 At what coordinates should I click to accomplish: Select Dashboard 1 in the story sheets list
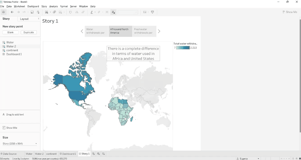[14, 54]
